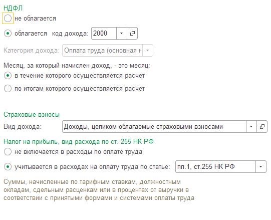Expand the код дохода dropdown arrow
The width and height of the screenshot is (271, 220).
click(122, 34)
